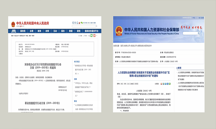Click the magnifier icon in MOHRSS search box
The width and height of the screenshot is (216, 129).
198,33
